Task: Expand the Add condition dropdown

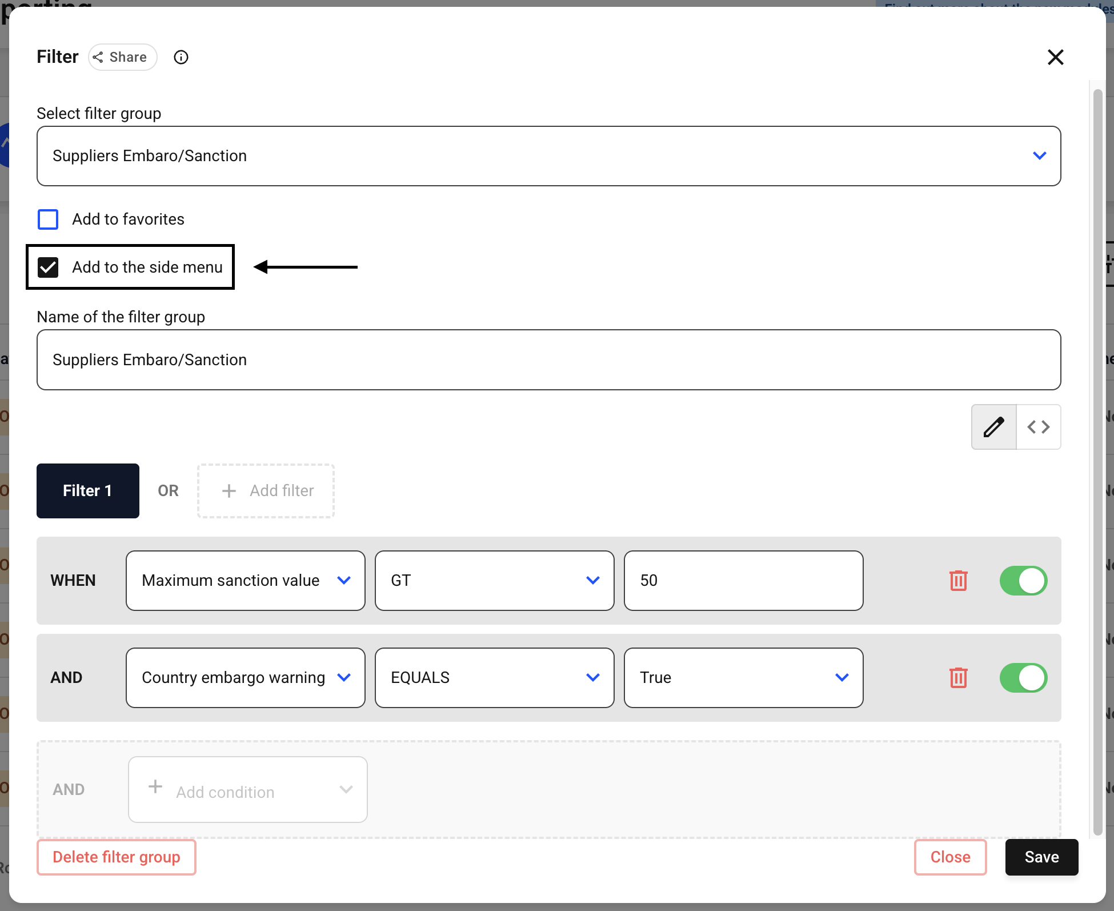Action: [x=247, y=790]
